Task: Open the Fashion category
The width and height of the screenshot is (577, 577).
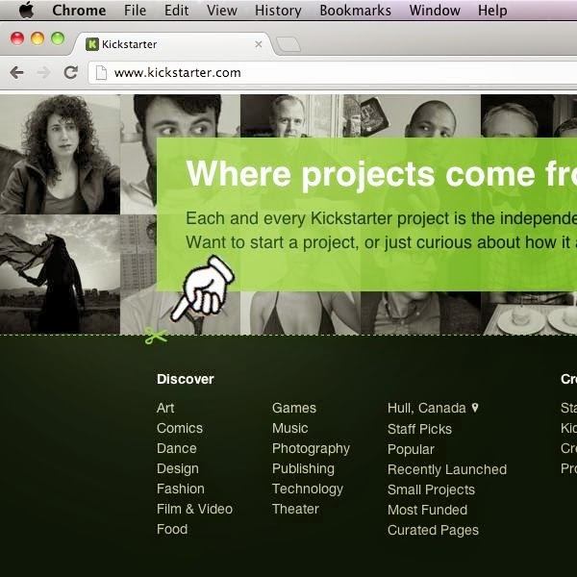Action: click(x=181, y=489)
